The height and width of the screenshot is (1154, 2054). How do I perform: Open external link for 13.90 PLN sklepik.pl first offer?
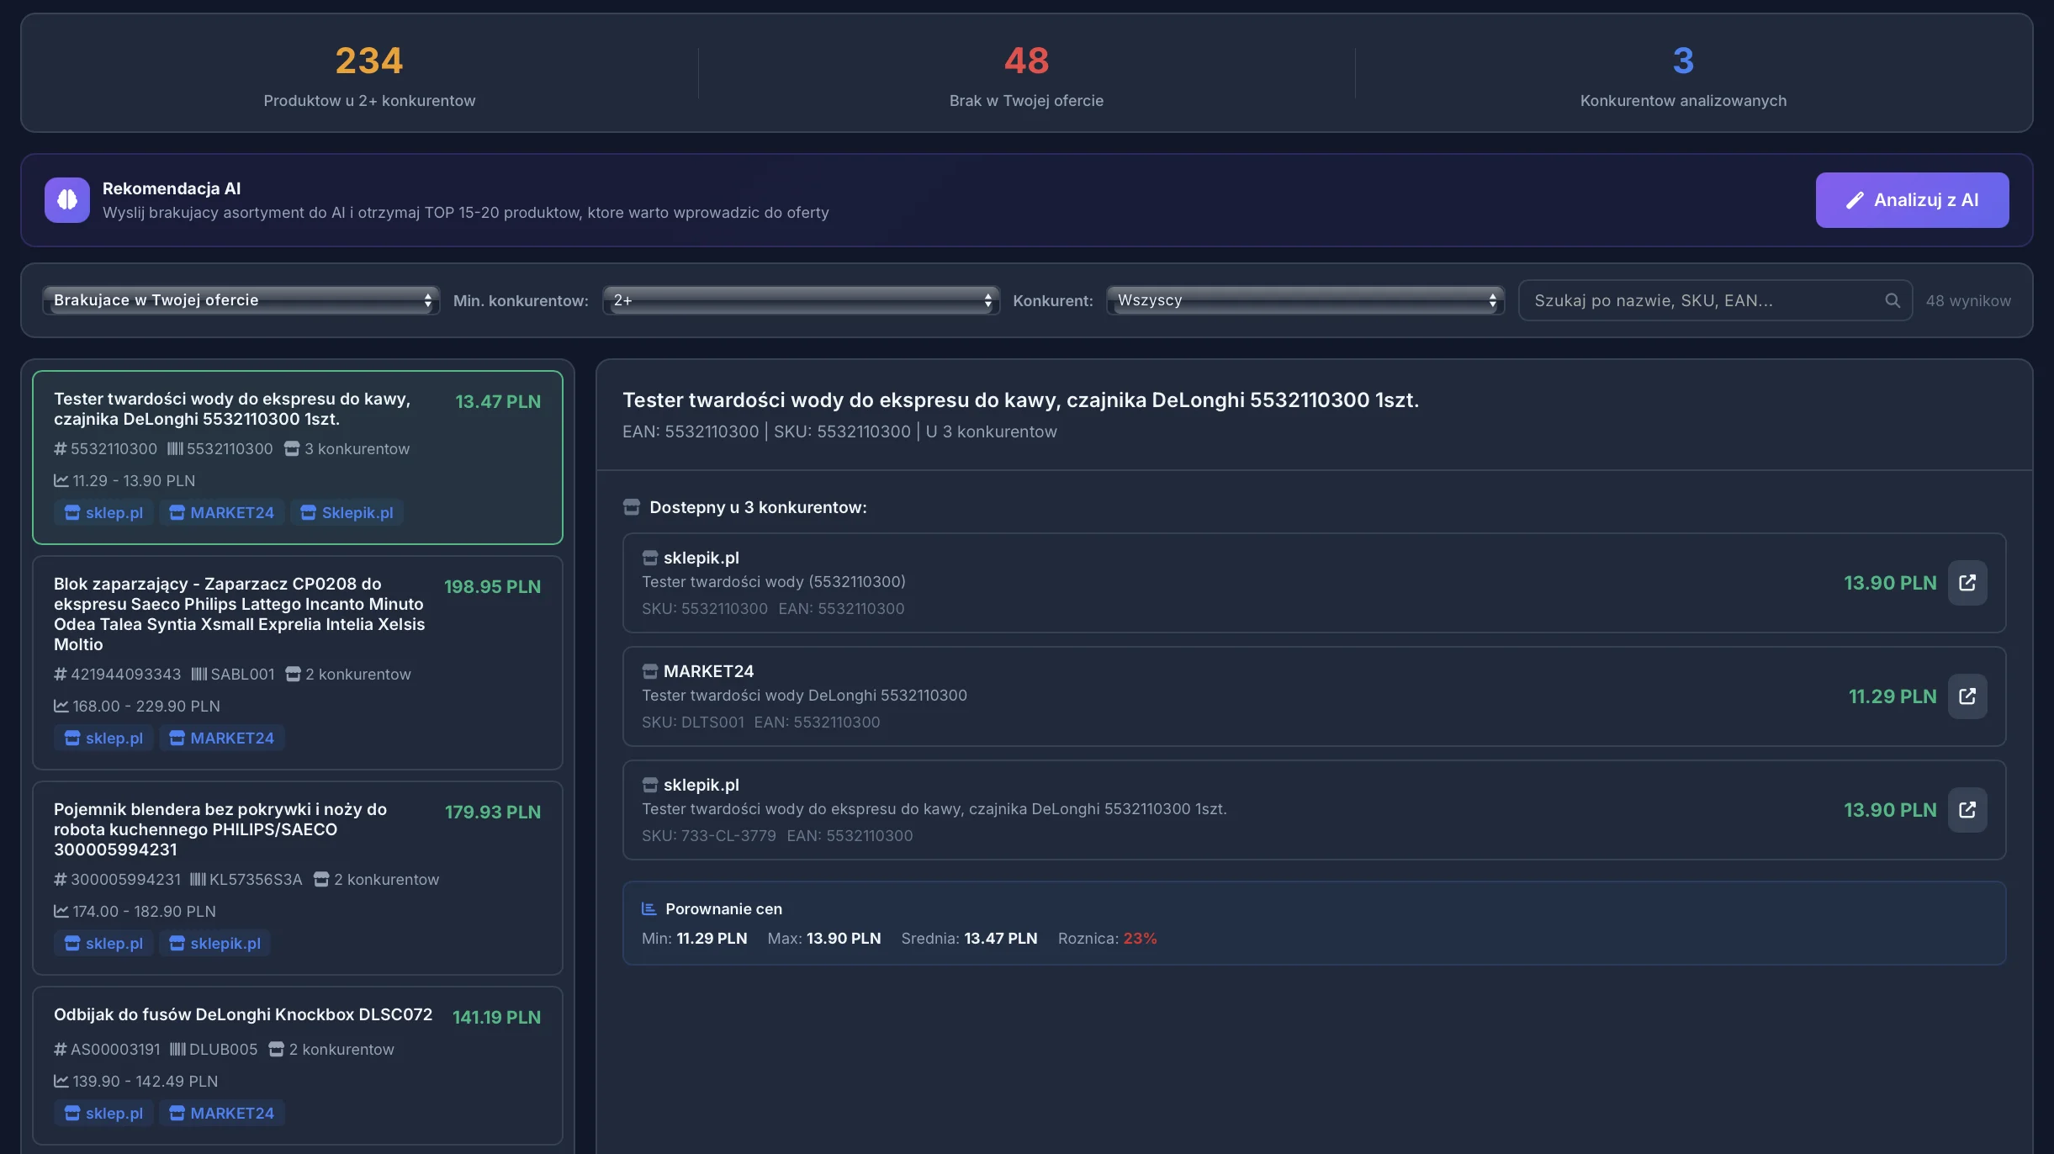point(1967,583)
